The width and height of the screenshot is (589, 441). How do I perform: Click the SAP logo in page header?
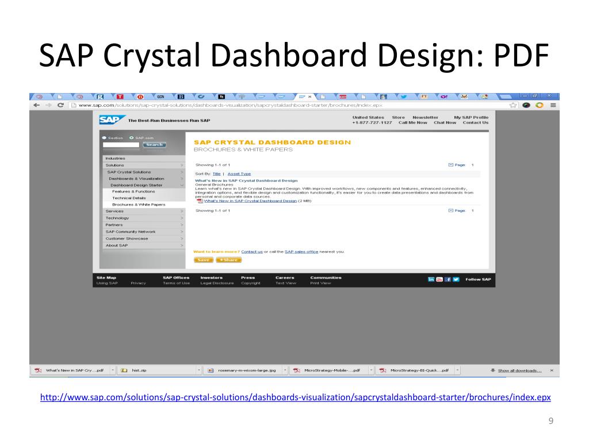click(x=111, y=120)
